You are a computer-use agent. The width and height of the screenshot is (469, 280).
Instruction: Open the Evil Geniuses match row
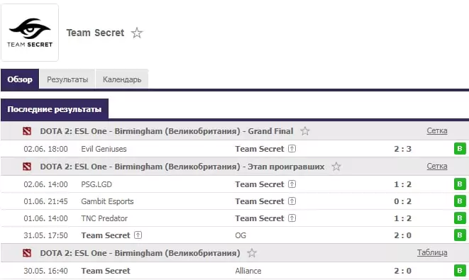(235, 149)
